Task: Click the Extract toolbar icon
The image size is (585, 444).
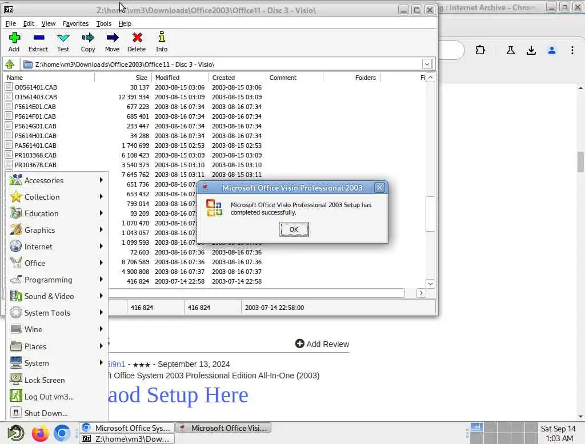Action: (x=38, y=38)
